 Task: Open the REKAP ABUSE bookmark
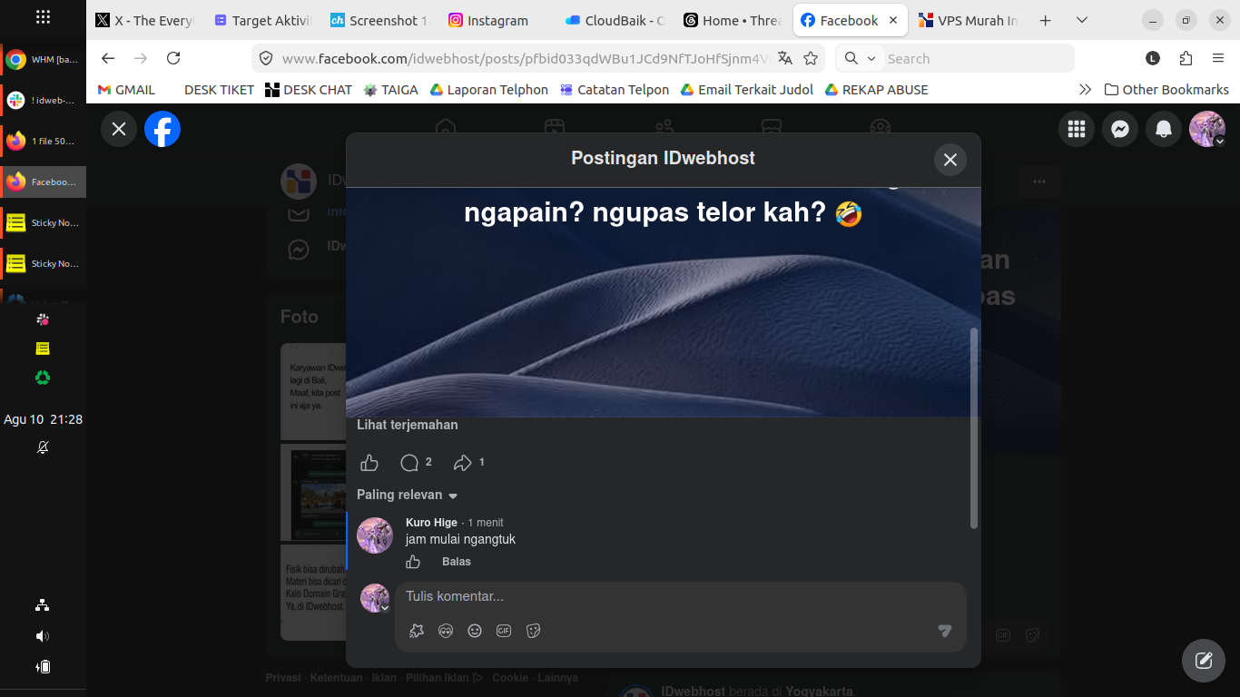click(x=876, y=90)
